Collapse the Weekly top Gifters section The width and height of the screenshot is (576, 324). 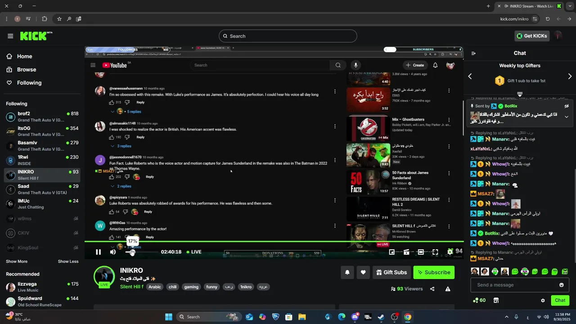point(520,94)
